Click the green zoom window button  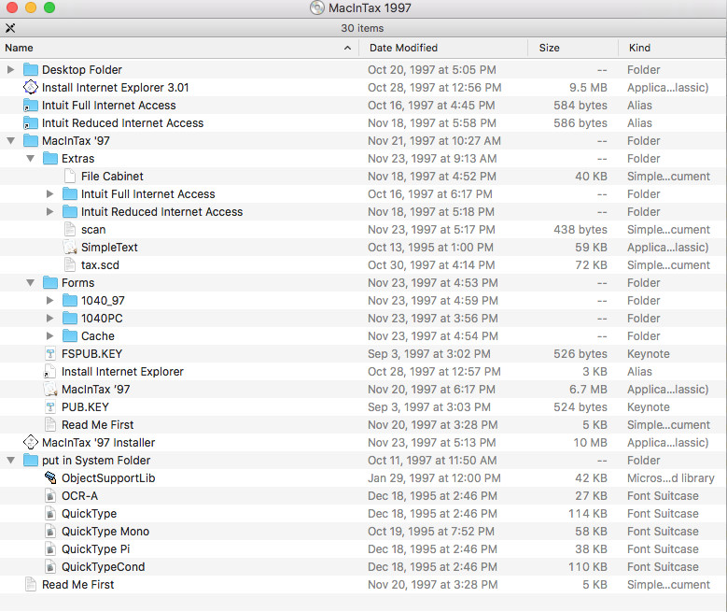49,7
